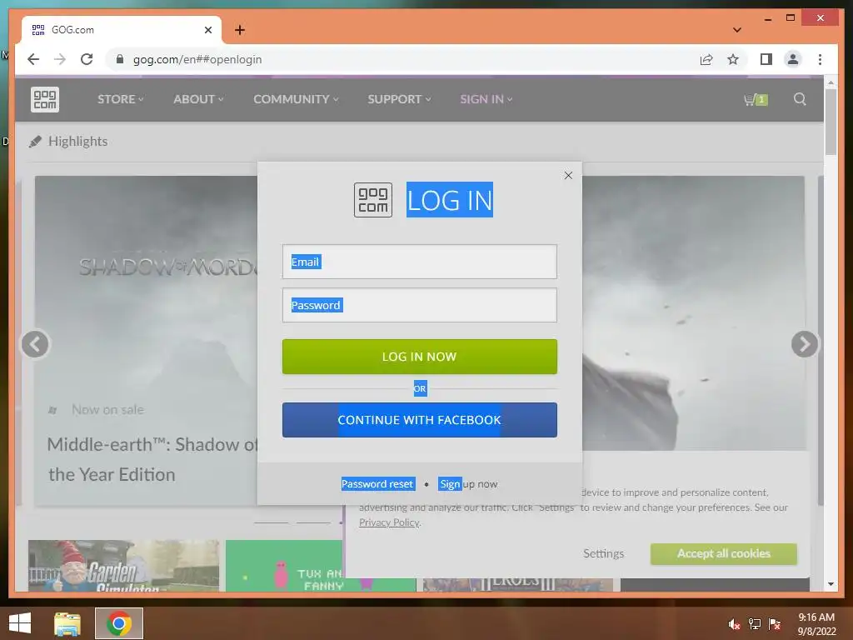Go to previous highlight slide arrow
This screenshot has height=640, width=853.
[35, 344]
